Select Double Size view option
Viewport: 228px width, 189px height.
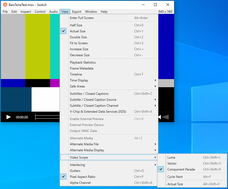click(109, 37)
